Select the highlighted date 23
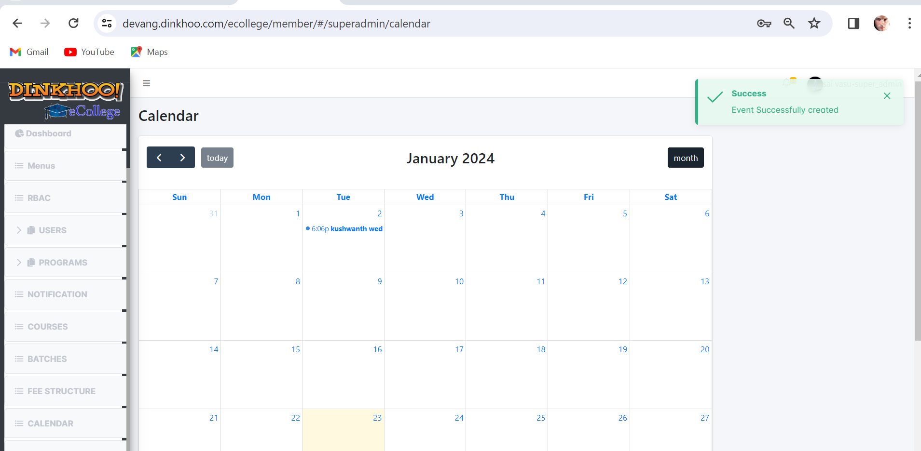Screen dimensions: 921x451 click(377, 418)
